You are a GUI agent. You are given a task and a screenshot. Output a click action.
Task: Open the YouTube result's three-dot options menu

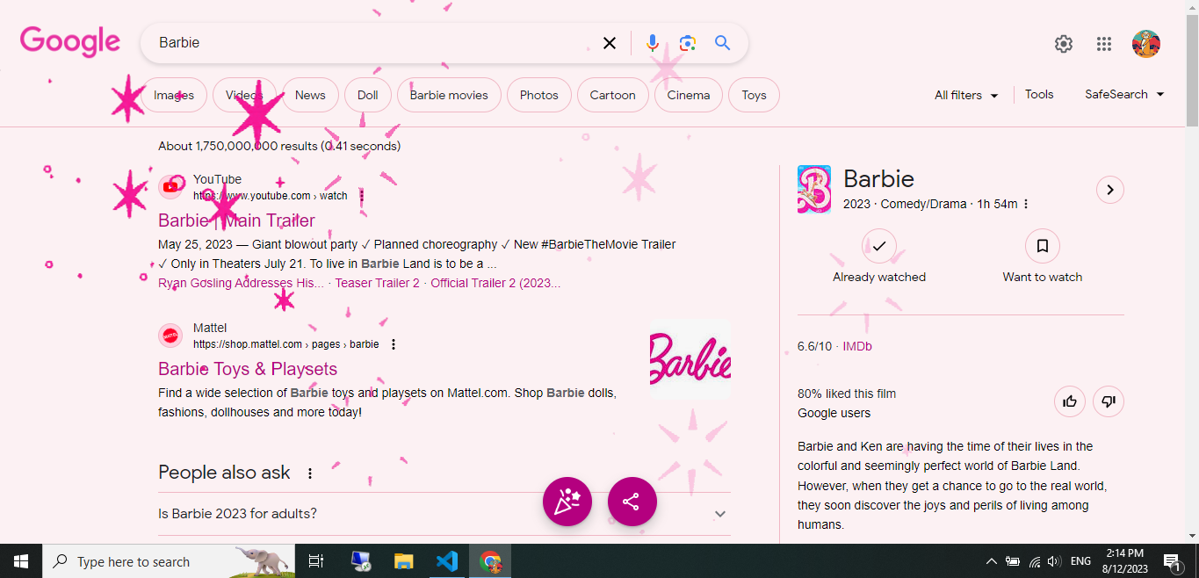point(361,196)
